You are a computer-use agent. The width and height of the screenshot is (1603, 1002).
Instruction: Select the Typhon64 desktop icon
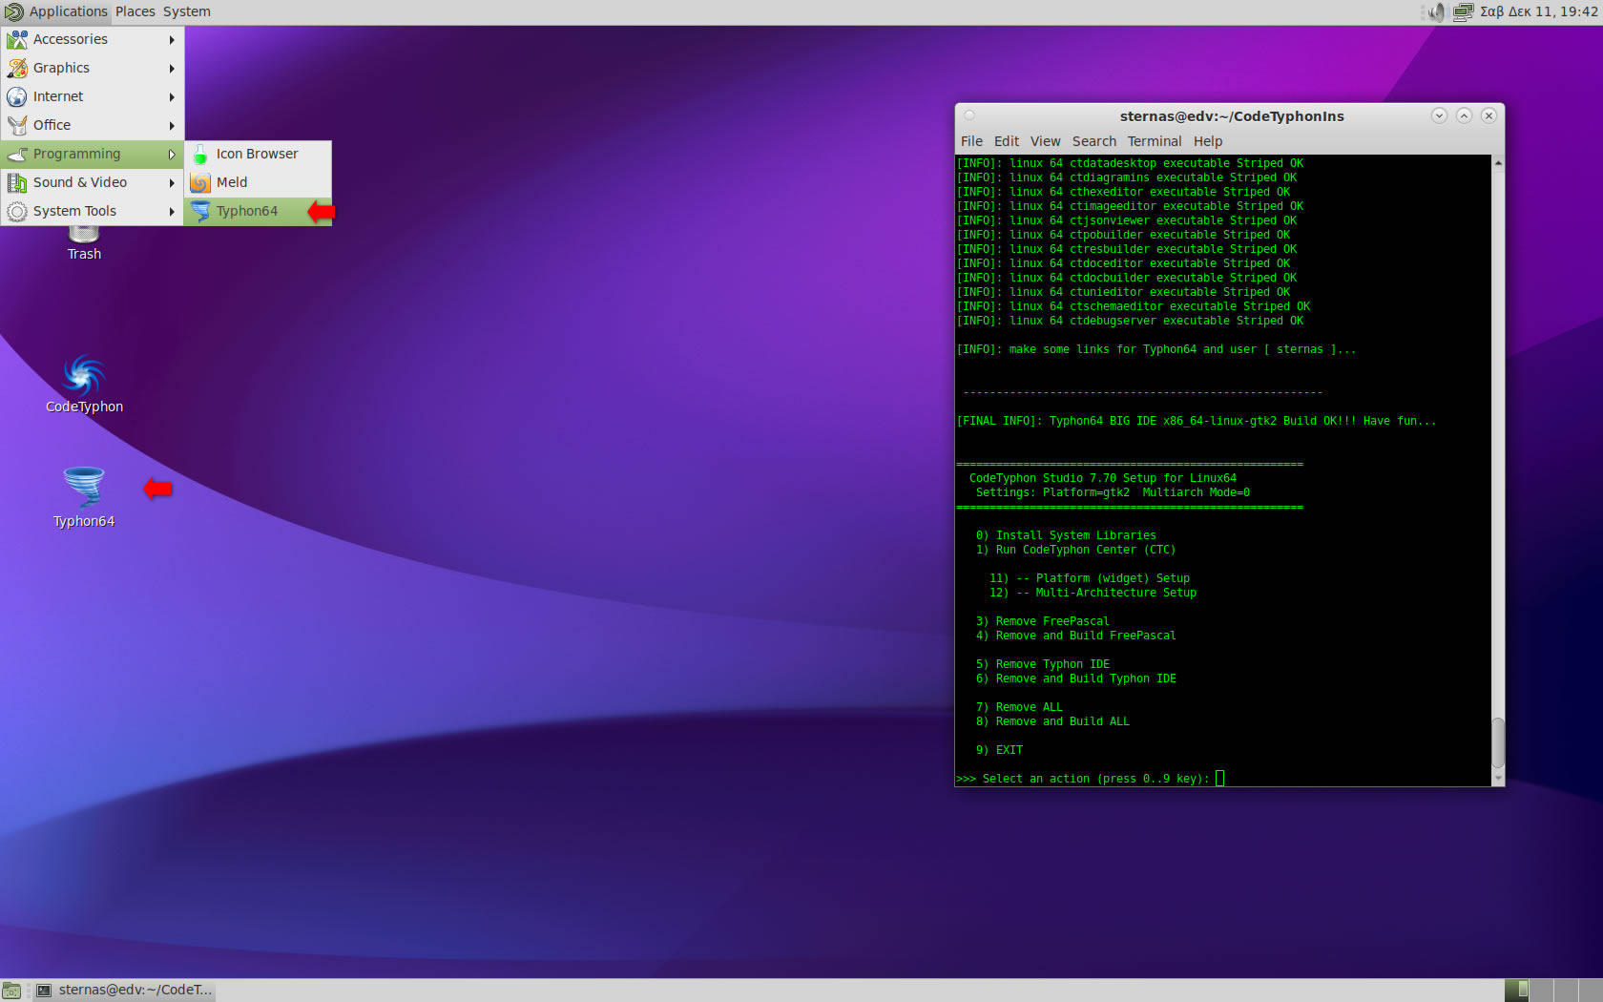coord(84,496)
